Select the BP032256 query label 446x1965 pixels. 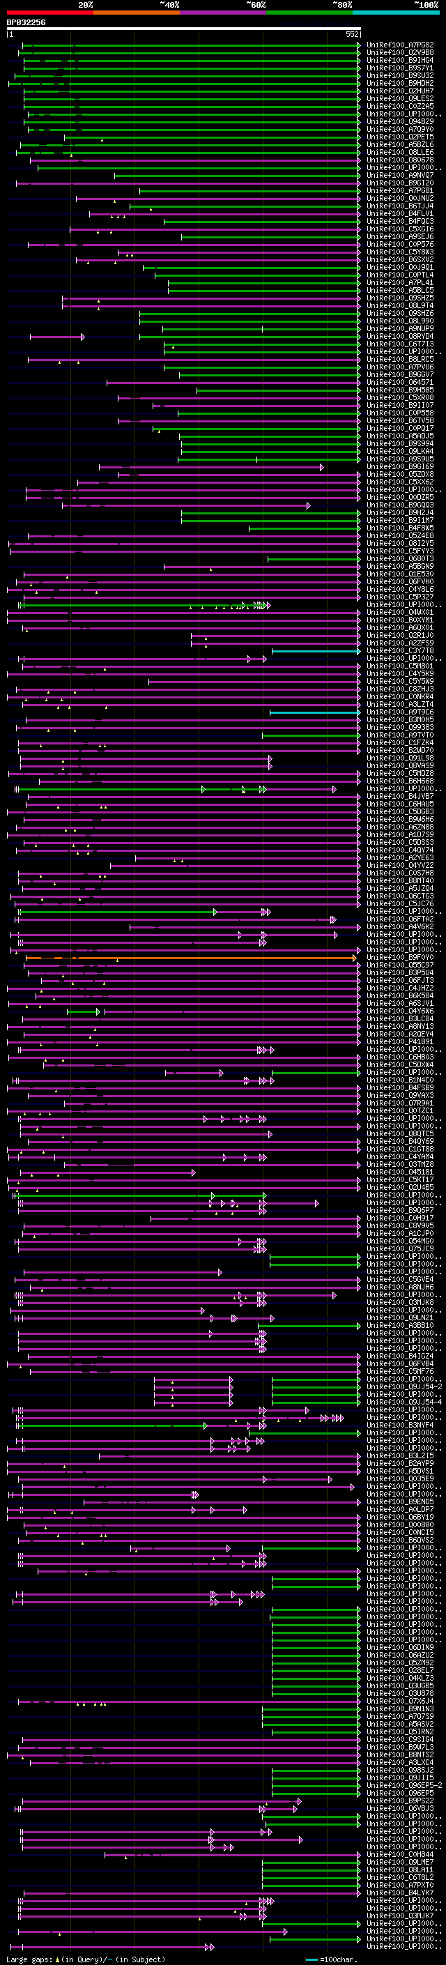coord(26,22)
